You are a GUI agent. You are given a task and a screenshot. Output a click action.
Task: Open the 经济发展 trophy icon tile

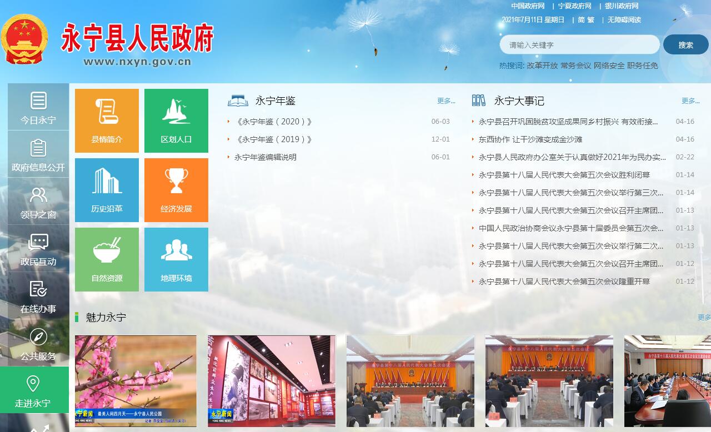[176, 190]
